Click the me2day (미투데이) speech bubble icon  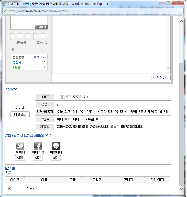[x=56, y=146]
